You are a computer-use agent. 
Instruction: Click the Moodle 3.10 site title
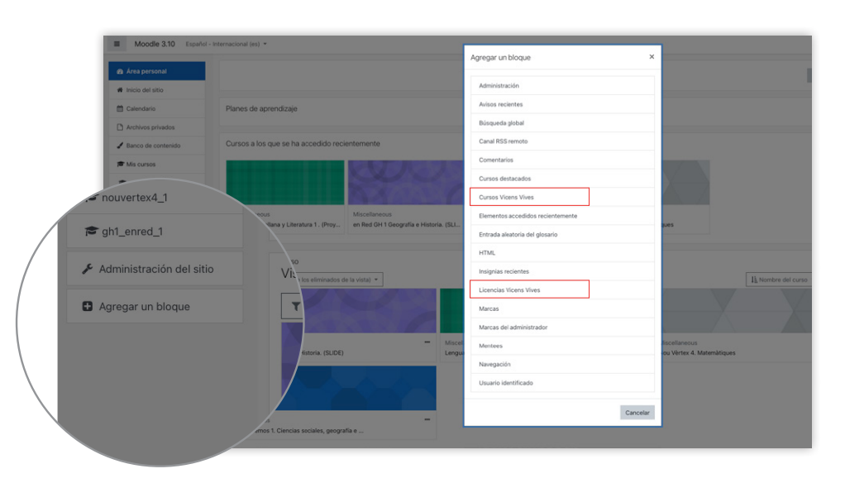[x=155, y=44]
